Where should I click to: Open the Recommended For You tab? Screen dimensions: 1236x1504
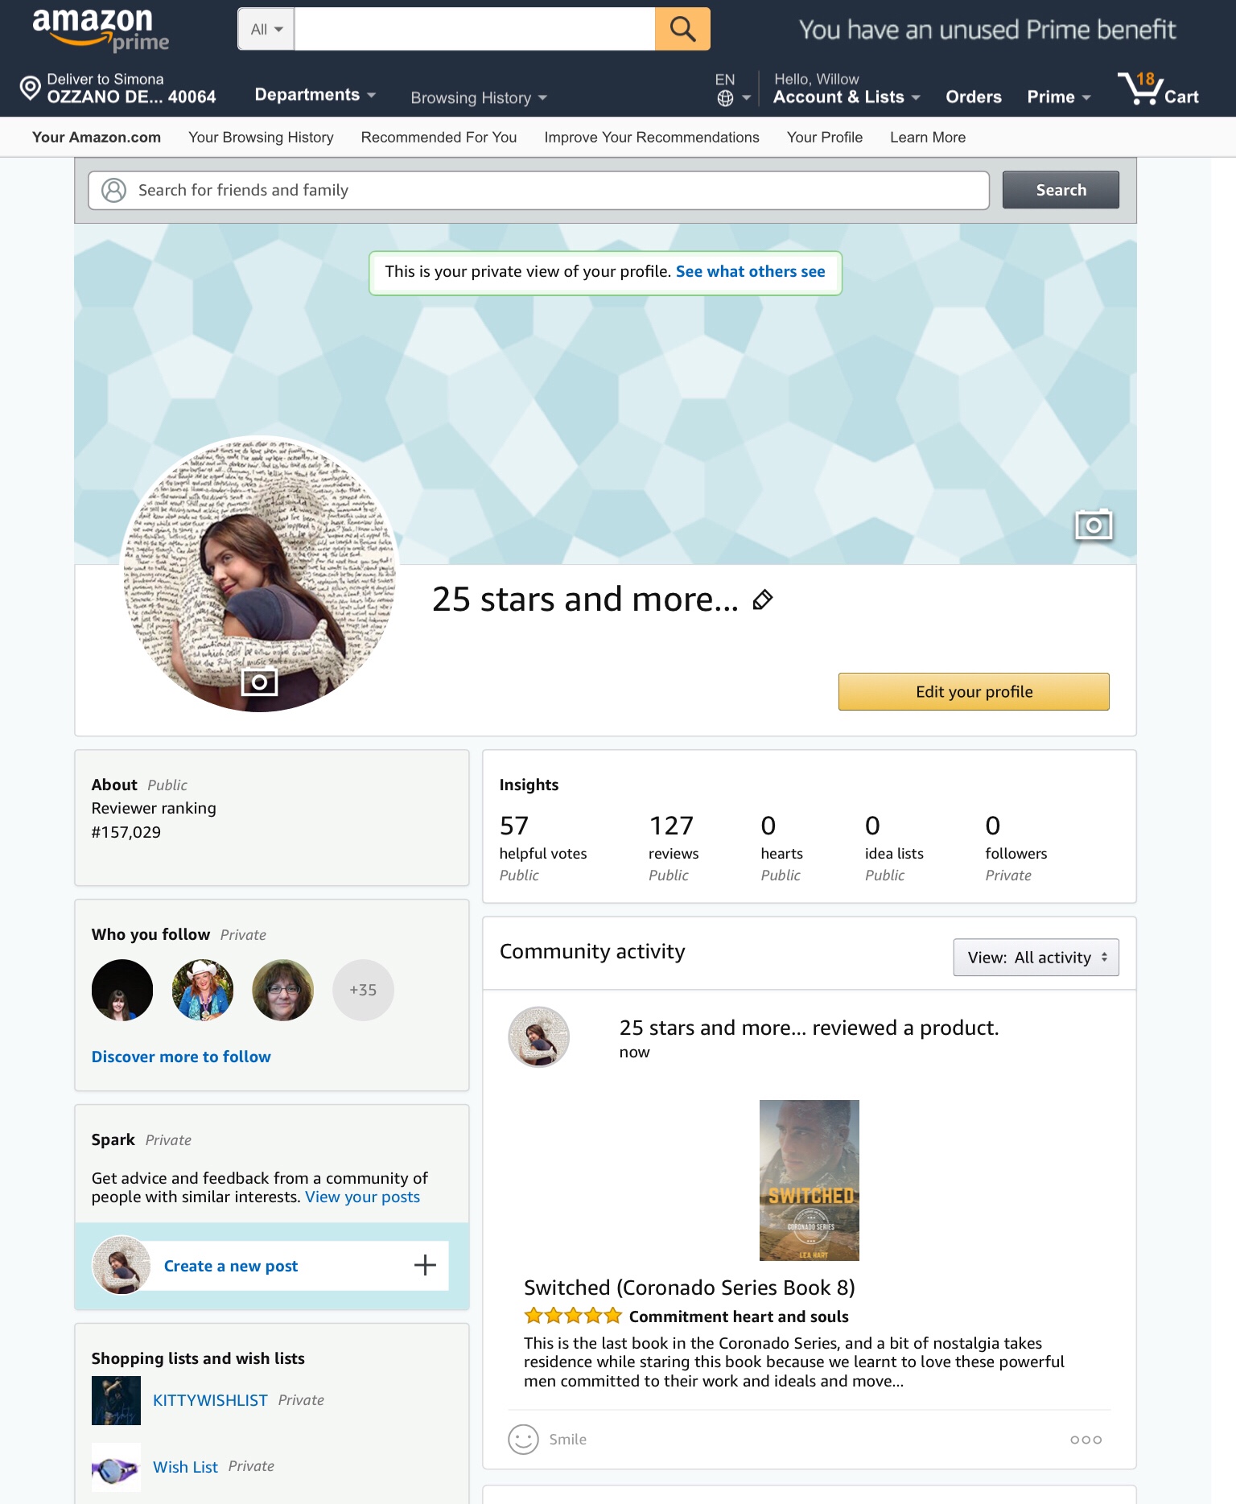point(439,138)
